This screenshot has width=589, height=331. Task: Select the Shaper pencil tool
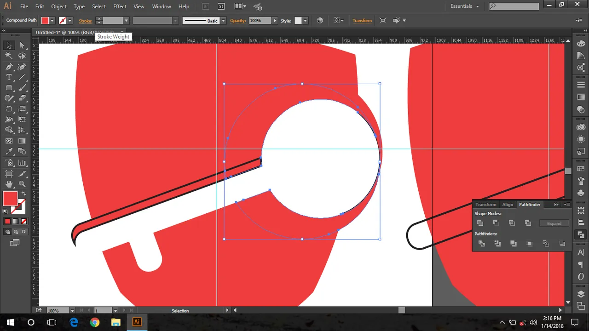point(9,98)
